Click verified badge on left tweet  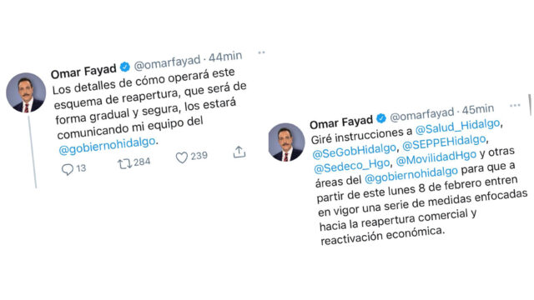(x=125, y=67)
